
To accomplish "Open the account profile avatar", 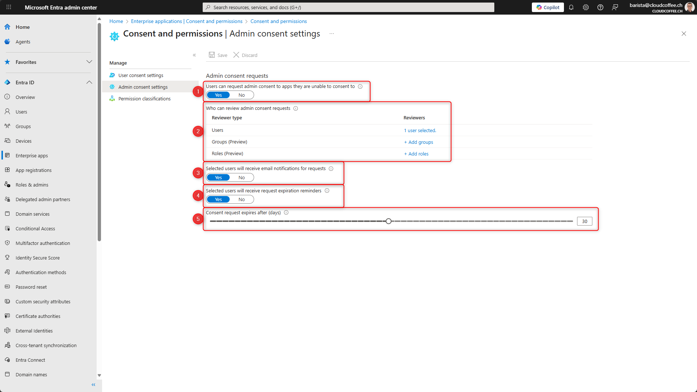I will click(689, 7).
